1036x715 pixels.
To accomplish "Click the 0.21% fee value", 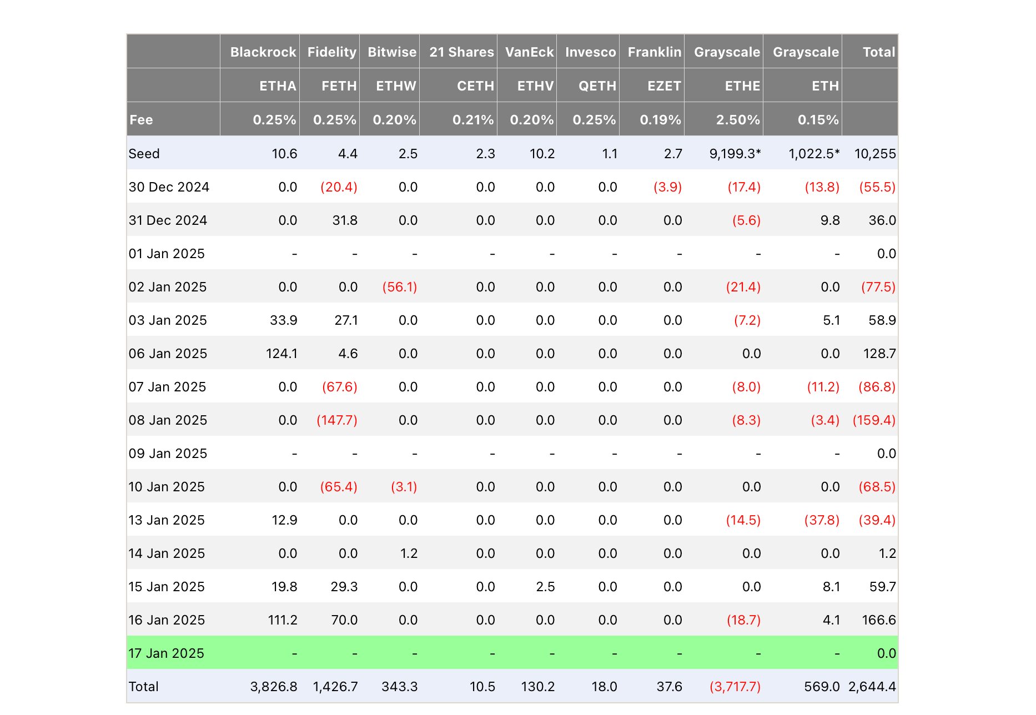I will (473, 120).
